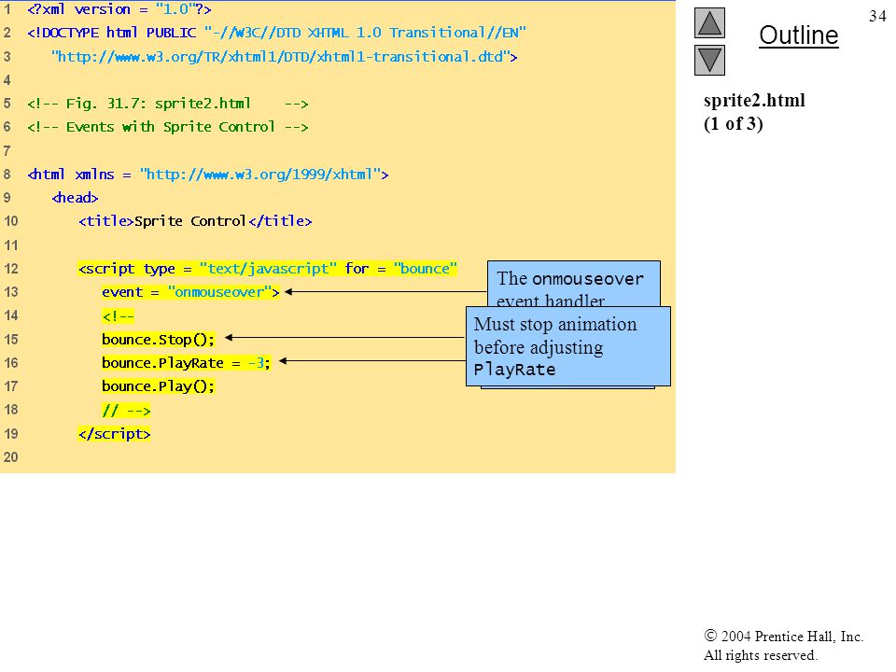Image resolution: width=896 pixels, height=672 pixels.
Task: Click slide number 34
Action: coord(877,16)
